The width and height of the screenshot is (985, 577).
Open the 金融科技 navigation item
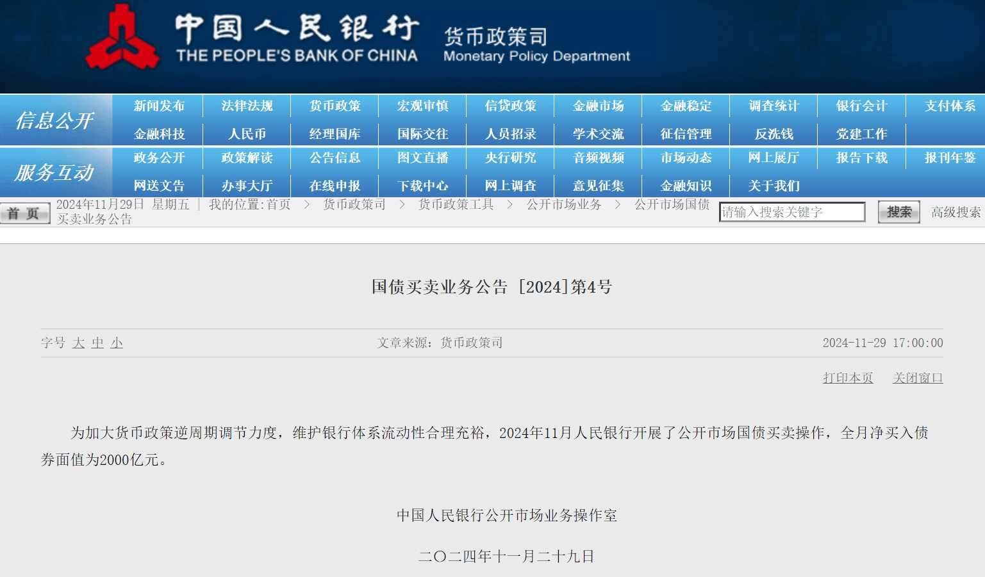point(159,134)
